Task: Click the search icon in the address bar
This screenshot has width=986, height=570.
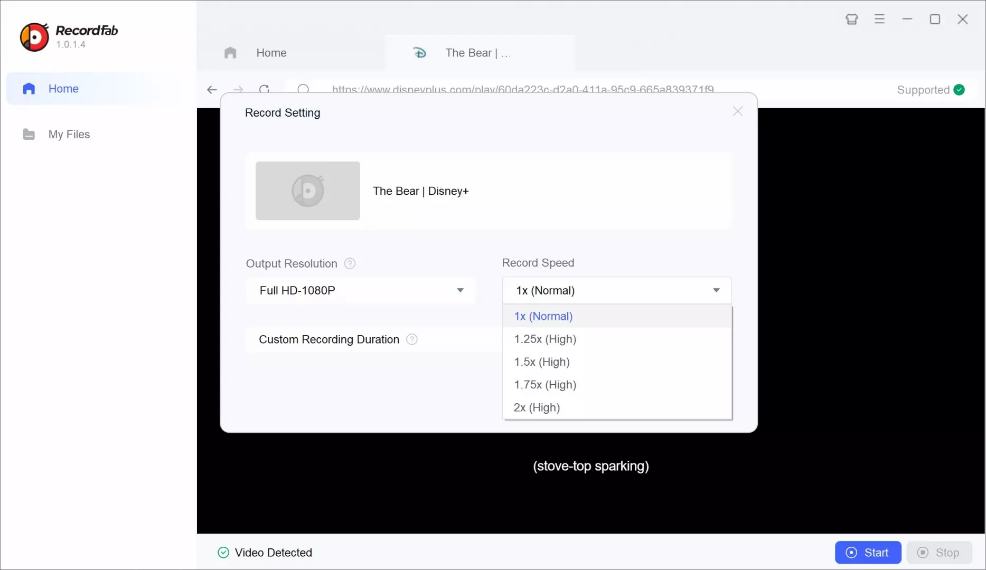Action: coord(303,89)
